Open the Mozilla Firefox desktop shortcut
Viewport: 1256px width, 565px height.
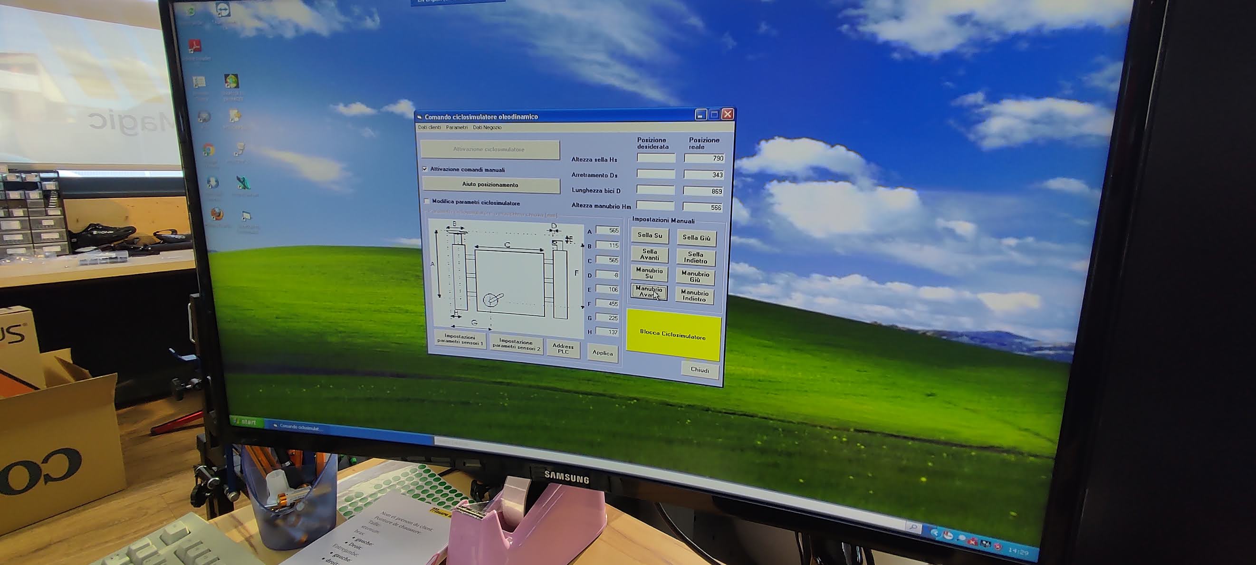tap(217, 214)
